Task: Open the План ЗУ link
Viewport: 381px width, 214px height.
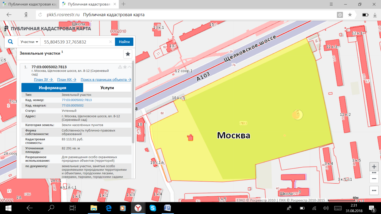Action: [43, 80]
